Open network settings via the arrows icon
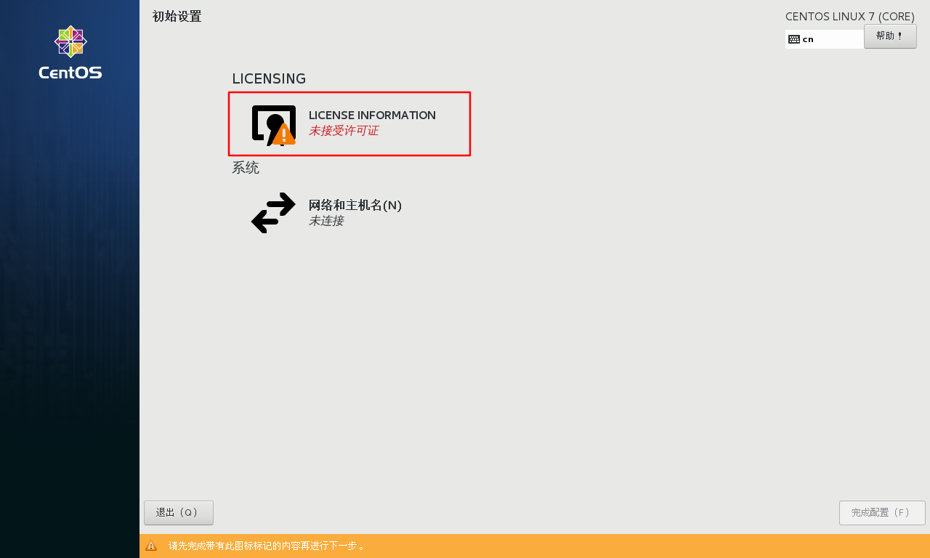The image size is (930, 558). (273, 213)
